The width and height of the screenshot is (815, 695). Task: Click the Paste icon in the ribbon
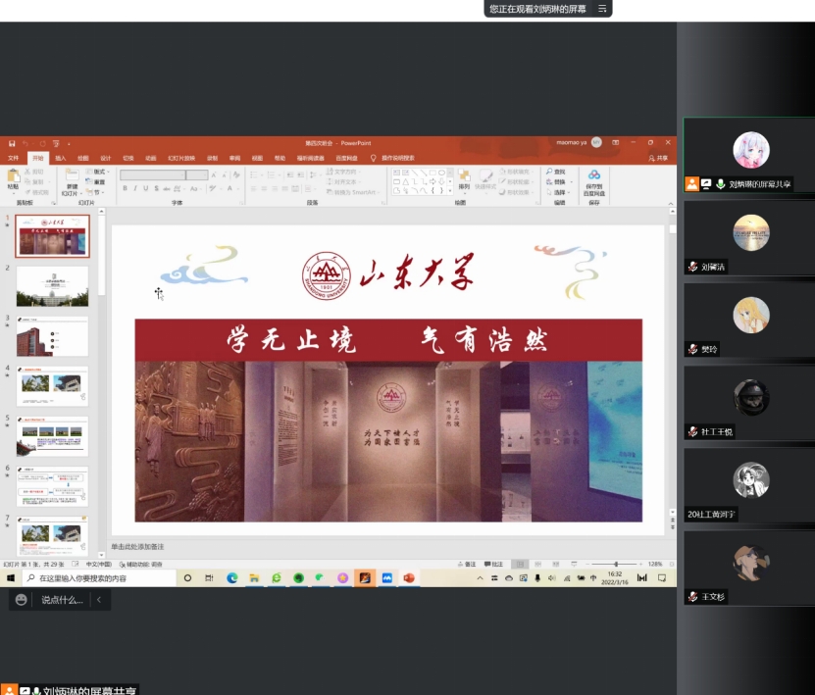(x=13, y=176)
